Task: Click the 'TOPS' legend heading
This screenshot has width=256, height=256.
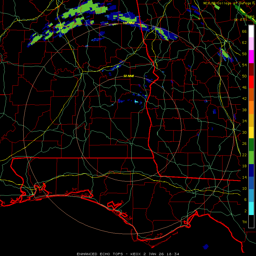Action: click(250, 17)
